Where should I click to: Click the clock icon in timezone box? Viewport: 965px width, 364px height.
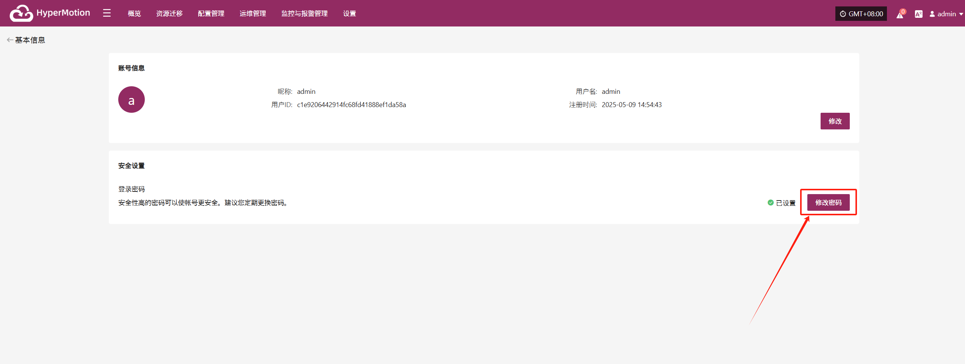(843, 14)
